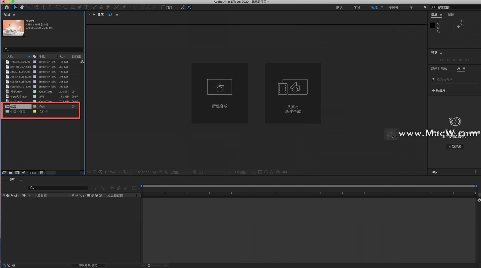The width and height of the screenshot is (481, 268).
Task: Open the 信息 panel menu
Action: [x=441, y=15]
